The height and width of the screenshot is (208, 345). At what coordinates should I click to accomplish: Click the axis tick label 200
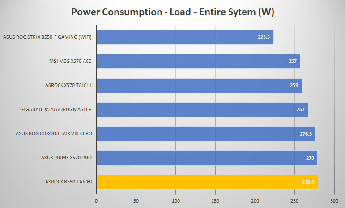click(x=255, y=201)
